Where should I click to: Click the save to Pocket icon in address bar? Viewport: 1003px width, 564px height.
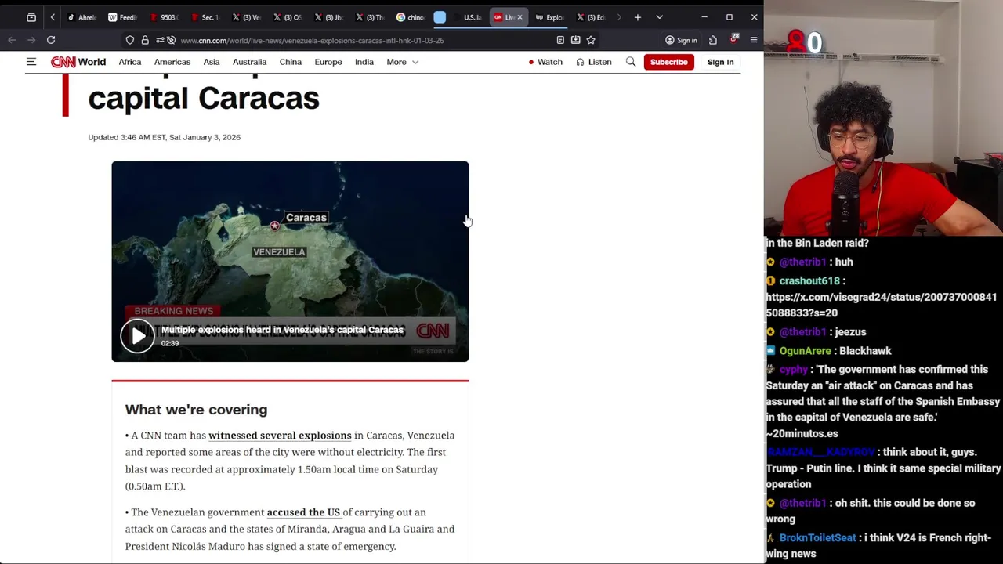[x=575, y=40]
